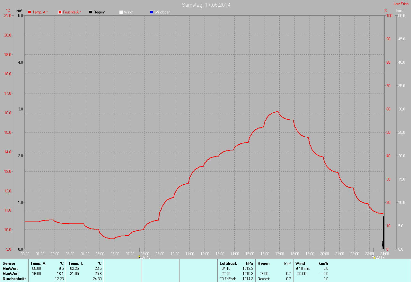This screenshot has width=411, height=282.
Task: Select the 'Luftdruck' table header
Action: point(228,263)
